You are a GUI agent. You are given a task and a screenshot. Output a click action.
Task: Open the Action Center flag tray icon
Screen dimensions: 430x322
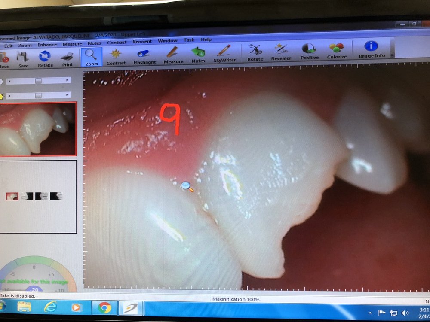coord(381,313)
